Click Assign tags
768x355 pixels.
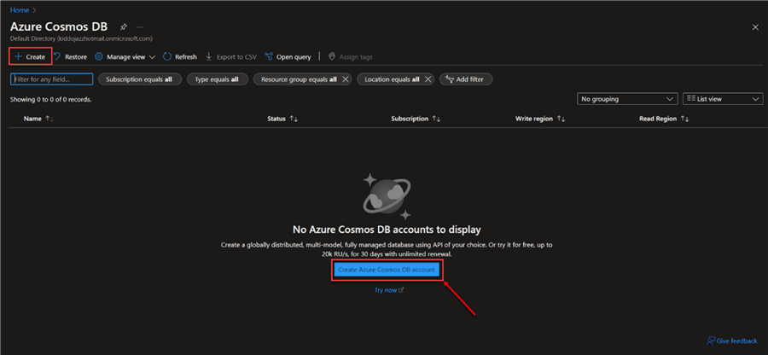tap(350, 57)
